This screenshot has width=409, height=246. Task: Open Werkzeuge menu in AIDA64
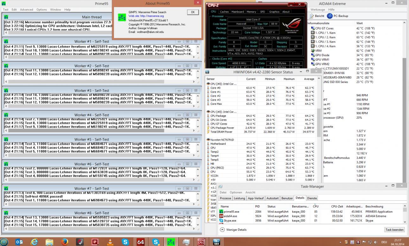[x=318, y=9]
